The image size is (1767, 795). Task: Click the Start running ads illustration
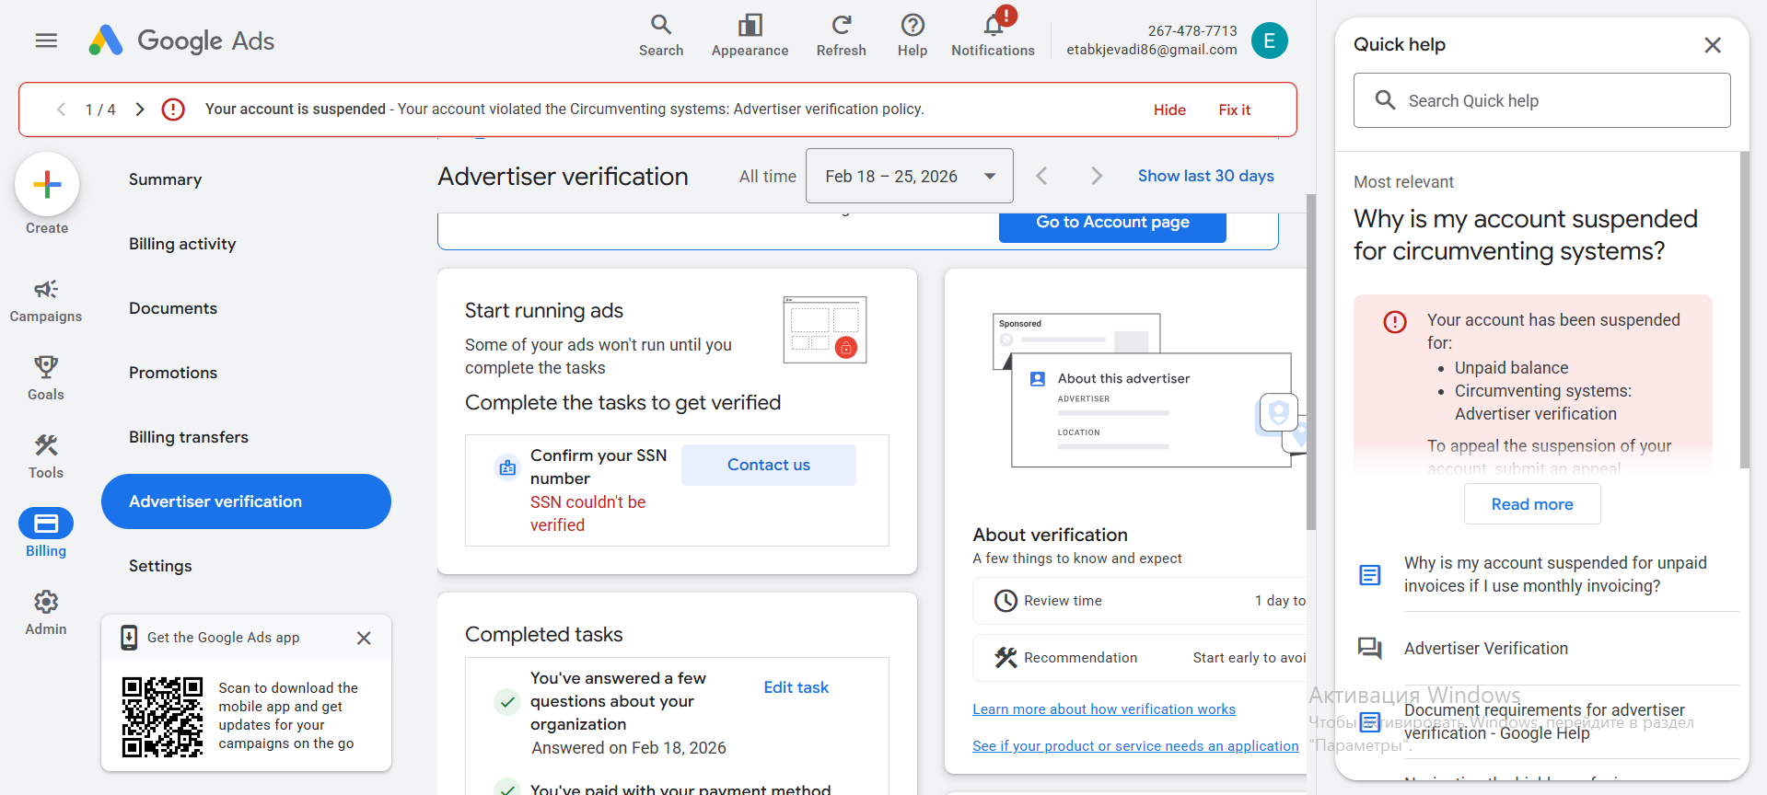pyautogui.click(x=825, y=329)
